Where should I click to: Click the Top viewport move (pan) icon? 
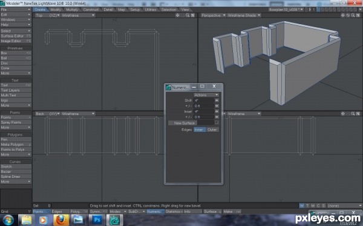[177, 15]
